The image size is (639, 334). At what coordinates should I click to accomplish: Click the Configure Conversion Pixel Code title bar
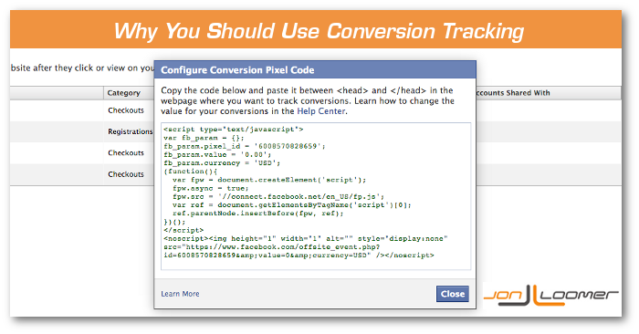pos(315,69)
